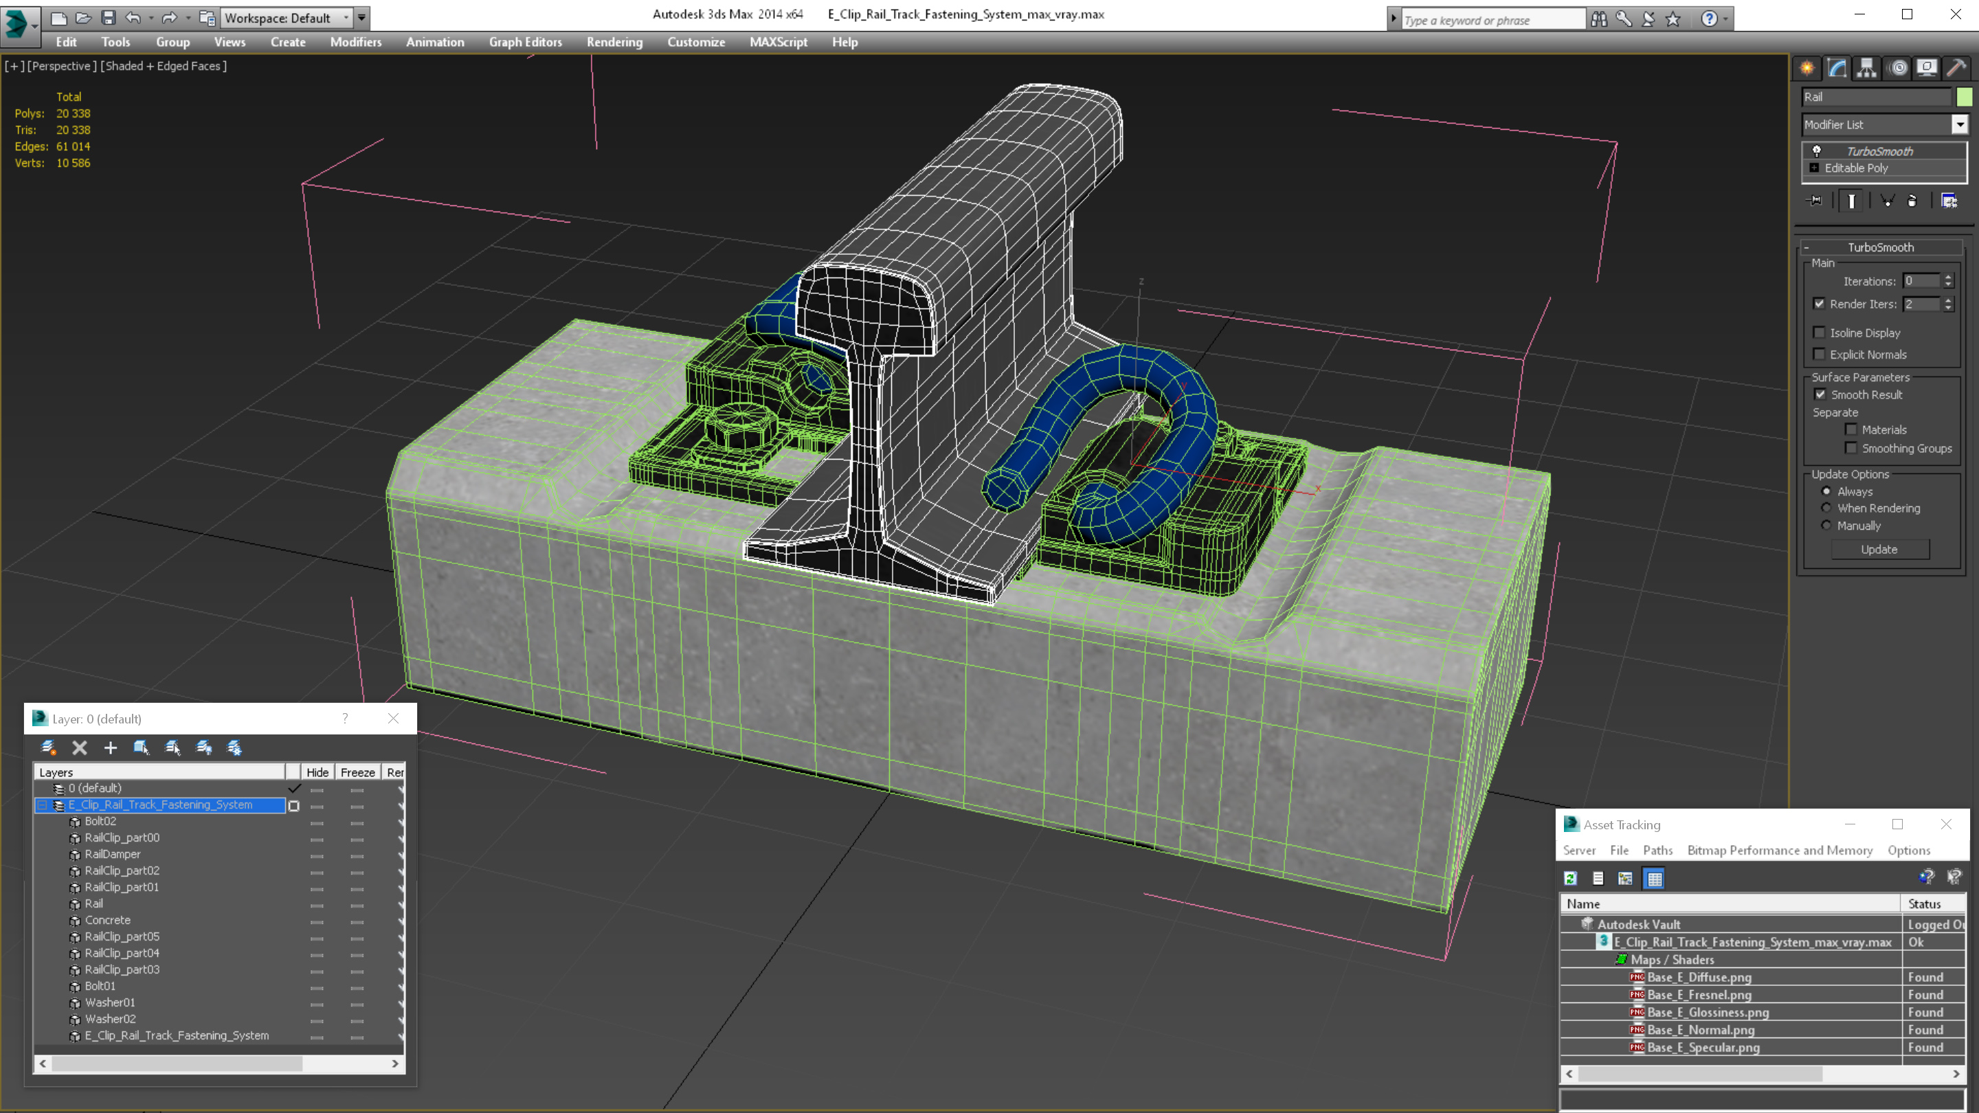The height and width of the screenshot is (1113, 1979).
Task: Enable the Isoline Display checkbox
Action: coord(1819,333)
